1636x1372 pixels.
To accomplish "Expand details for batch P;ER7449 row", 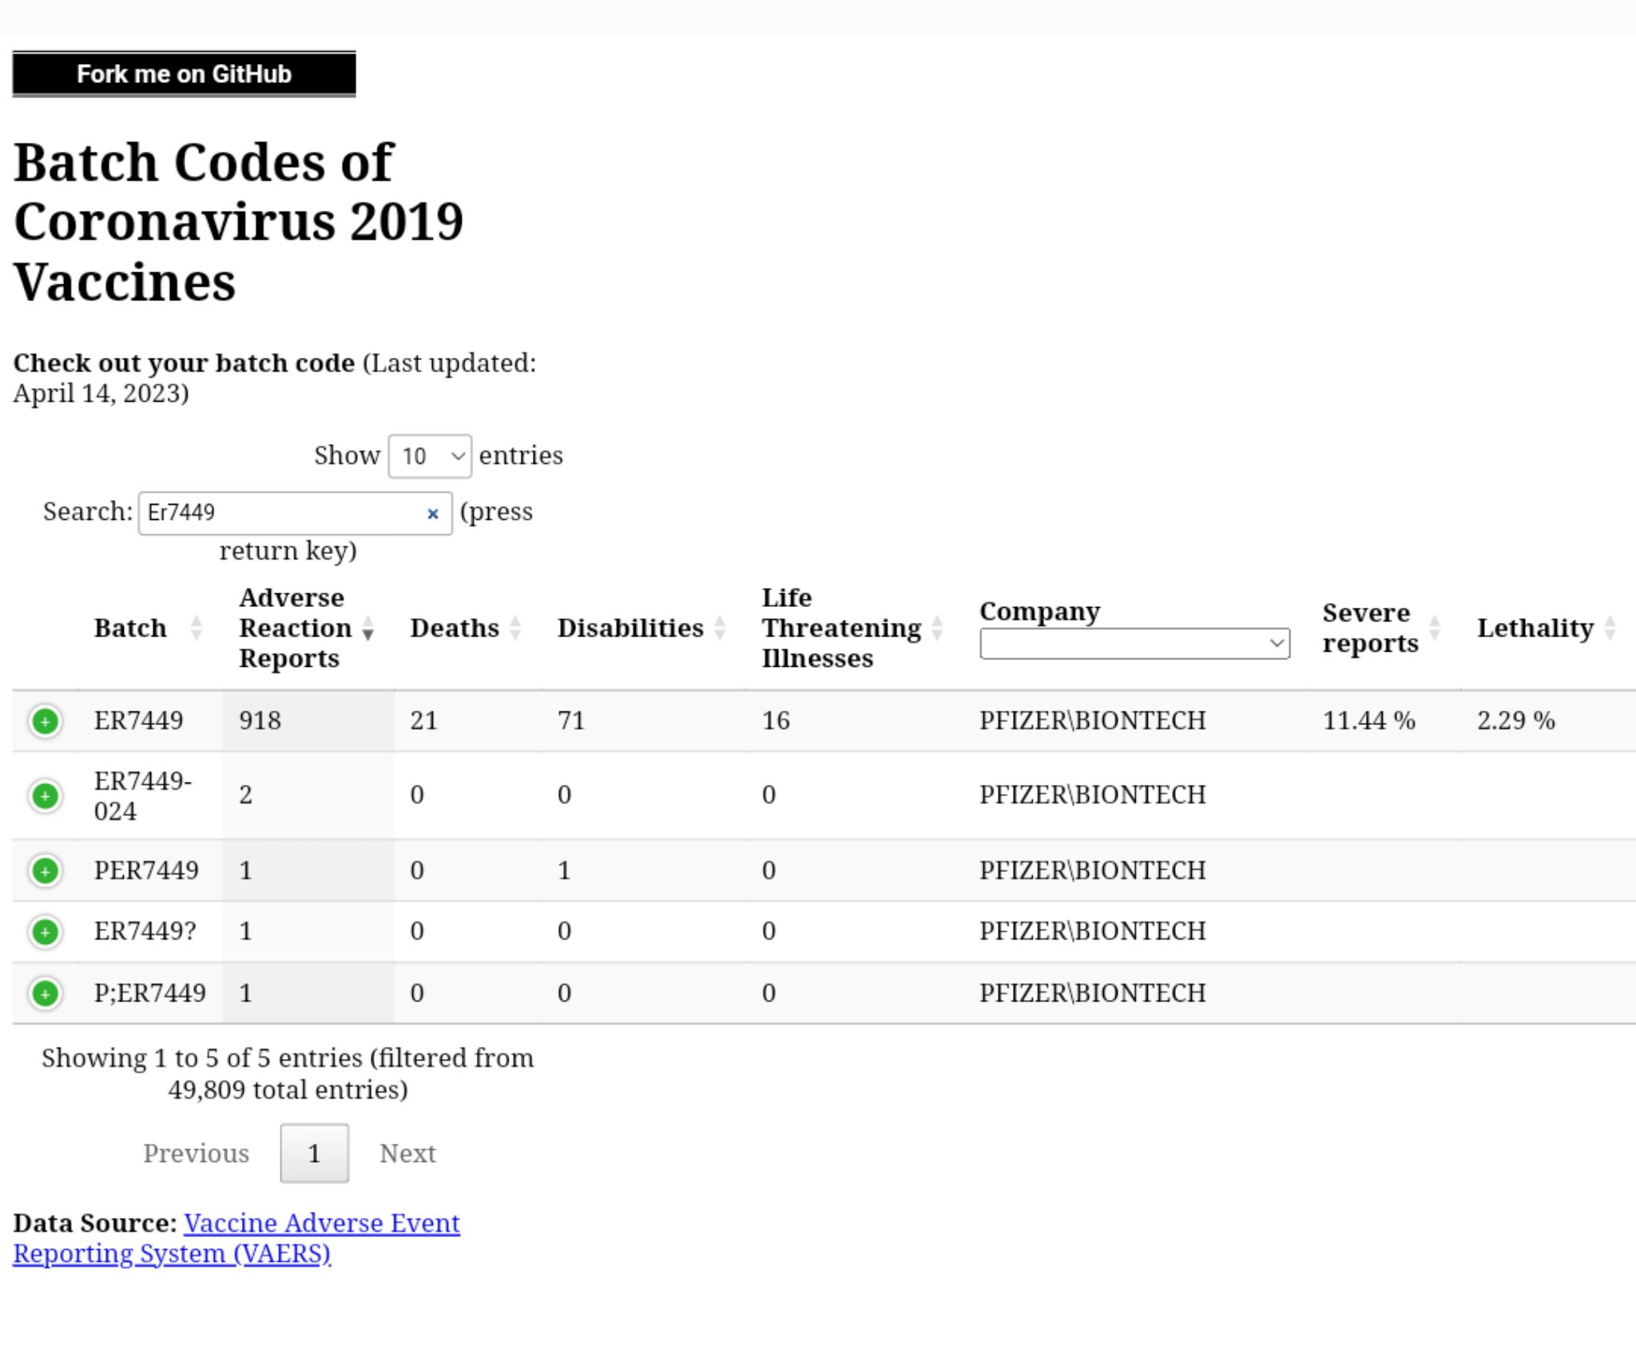I will [46, 993].
